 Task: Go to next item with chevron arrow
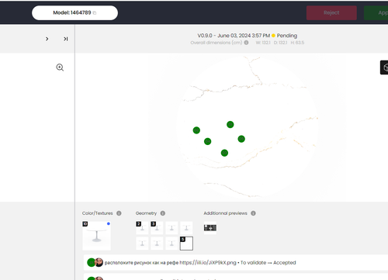click(47, 39)
